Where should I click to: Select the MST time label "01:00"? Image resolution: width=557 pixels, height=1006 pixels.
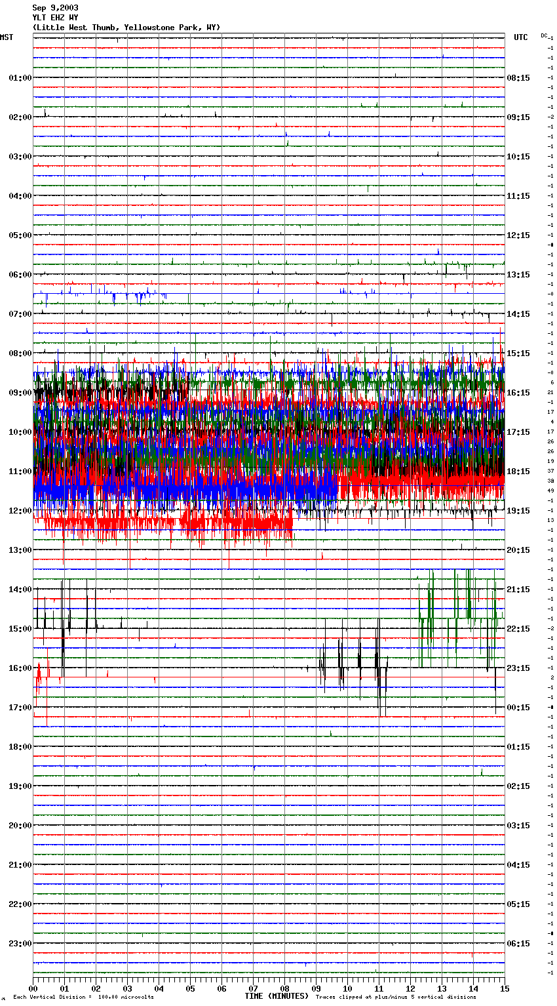pos(20,78)
